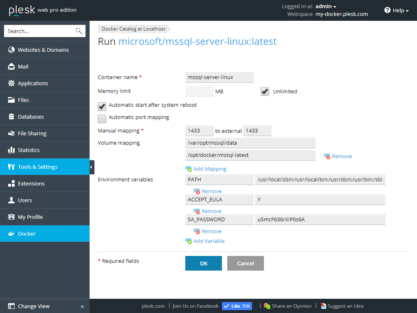
Task: Click the Mail envelope icon
Action: click(x=11, y=66)
